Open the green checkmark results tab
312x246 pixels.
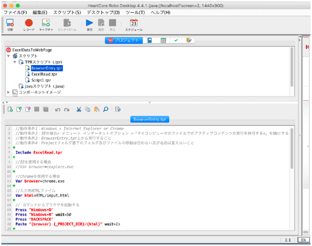click(x=176, y=41)
